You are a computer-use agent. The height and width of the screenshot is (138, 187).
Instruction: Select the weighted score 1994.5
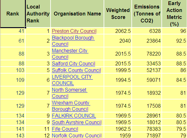(x=118, y=80)
